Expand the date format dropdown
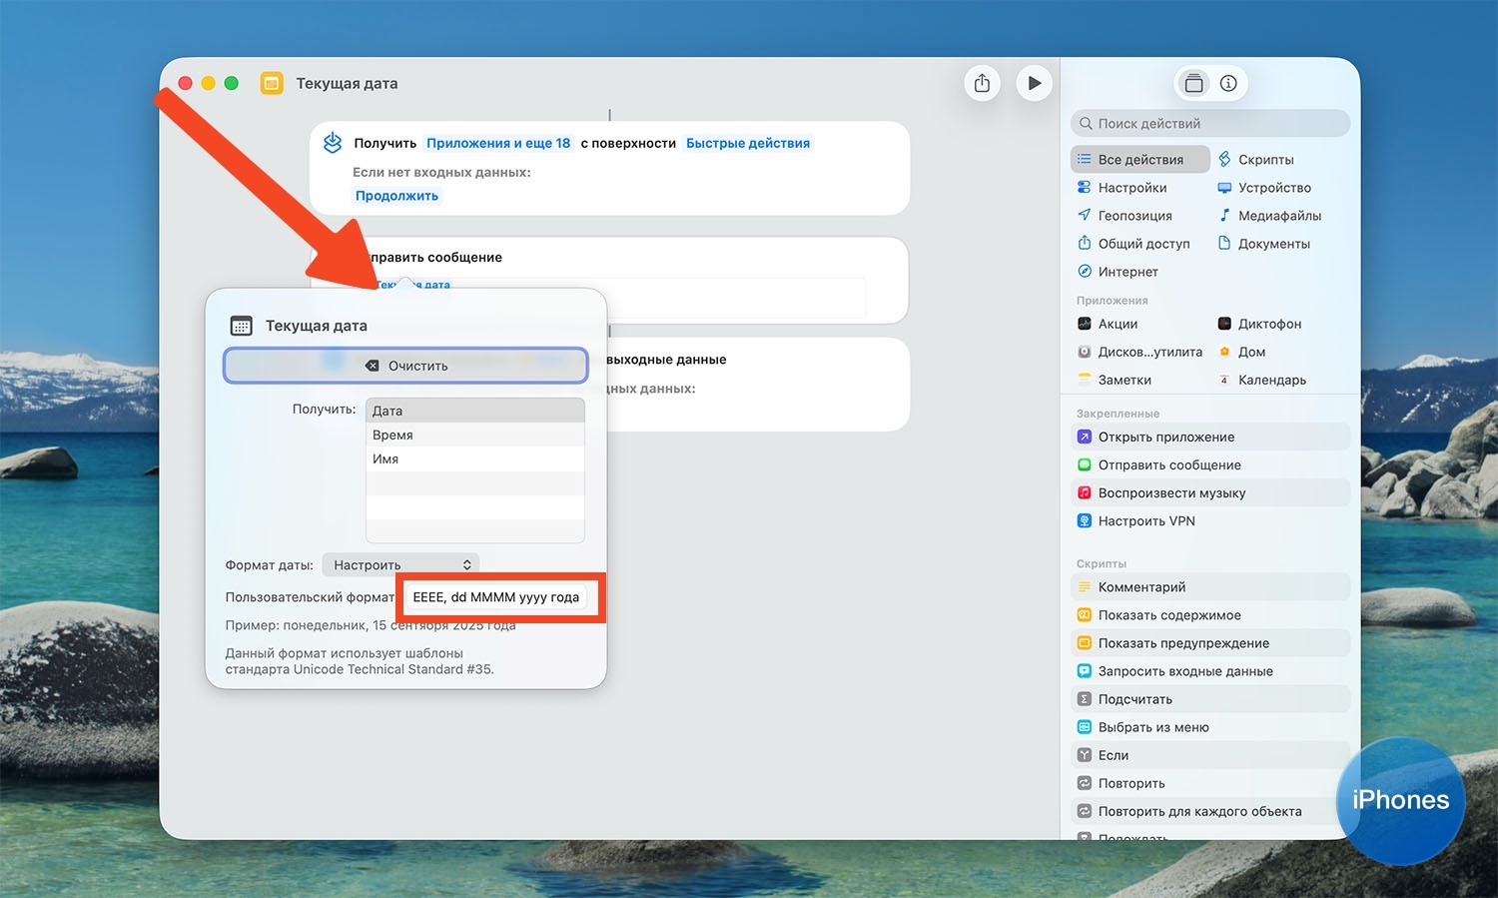Viewport: 1498px width, 898px height. 400,565
